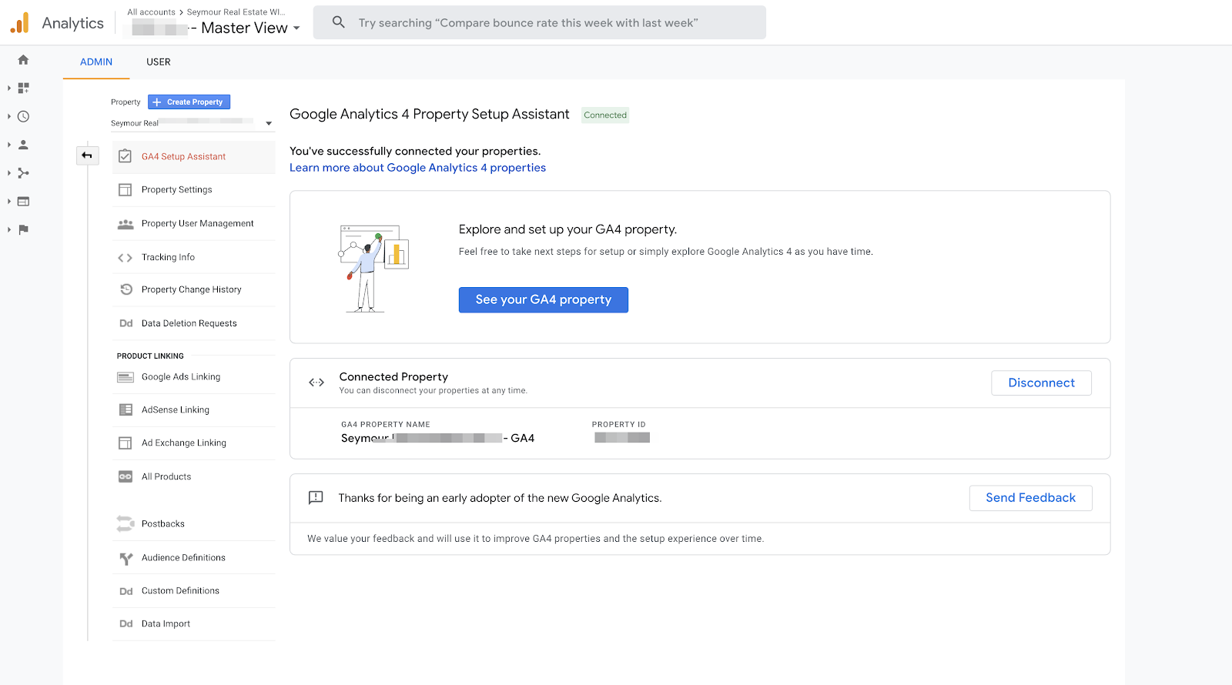The height and width of the screenshot is (685, 1232).
Task: Open Google Ads Linking settings
Action: tap(180, 377)
